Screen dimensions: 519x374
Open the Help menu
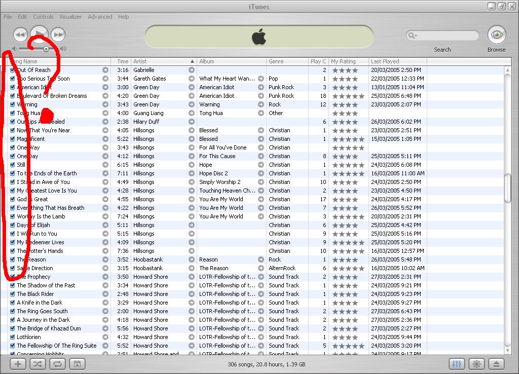pos(124,17)
